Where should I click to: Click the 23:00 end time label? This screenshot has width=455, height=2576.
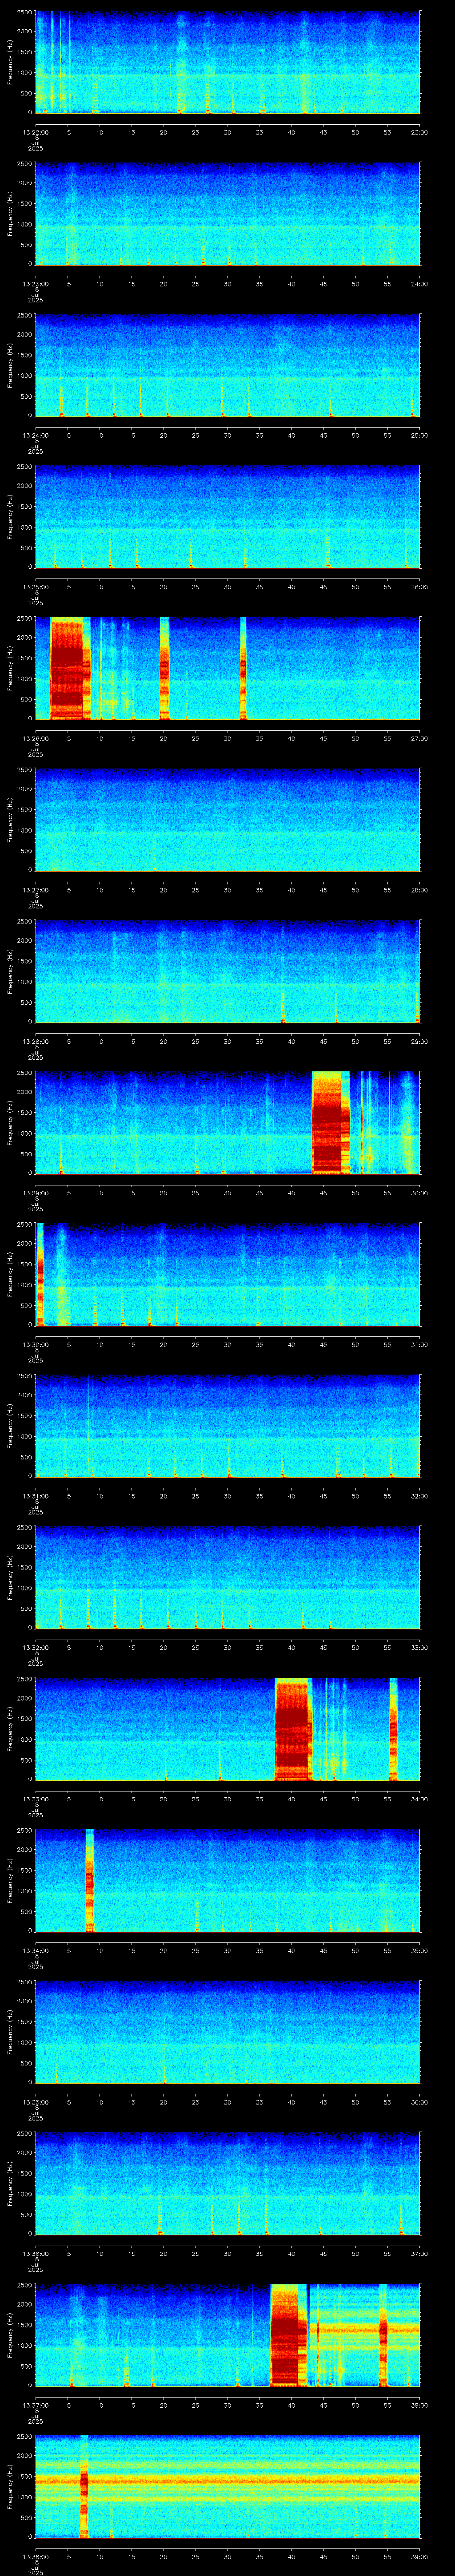coord(419,132)
